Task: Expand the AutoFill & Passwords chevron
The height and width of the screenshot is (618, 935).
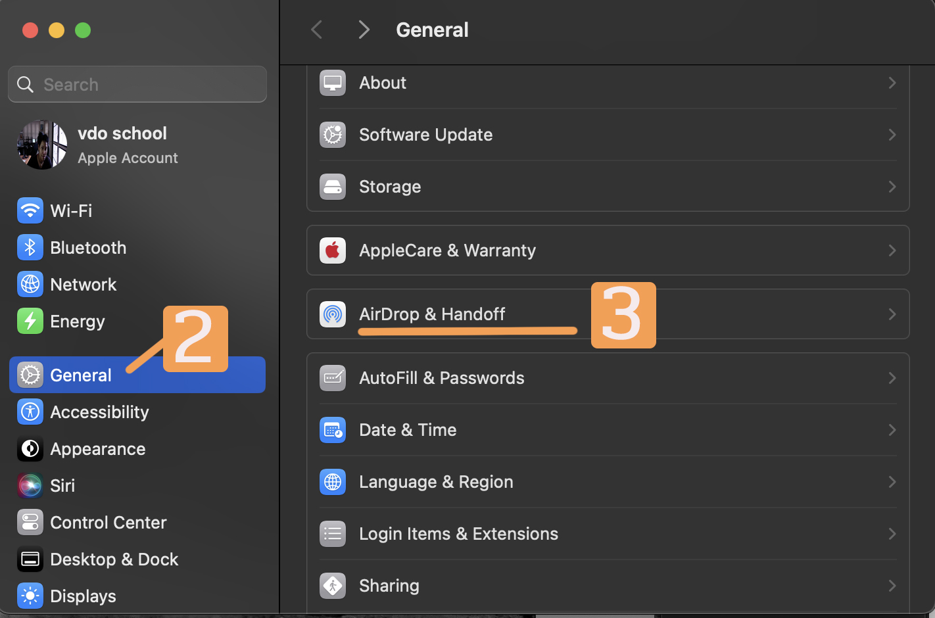Action: click(892, 378)
